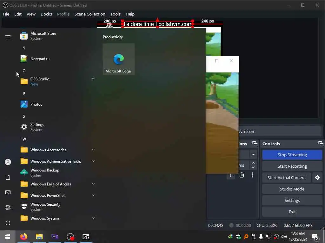Undock the Controls panel
The width and height of the screenshot is (325, 243).
pos(321,144)
